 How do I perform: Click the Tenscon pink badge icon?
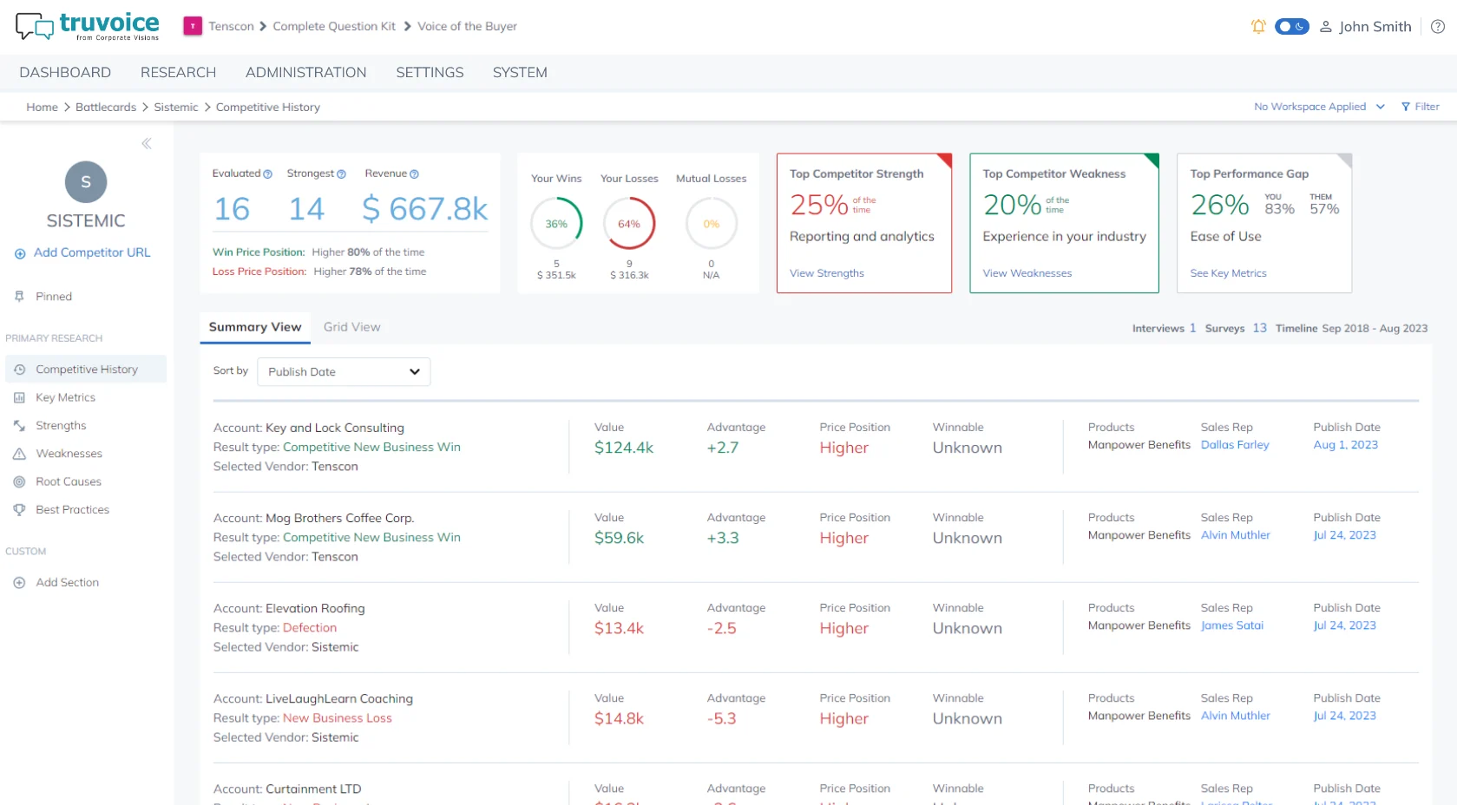point(193,26)
